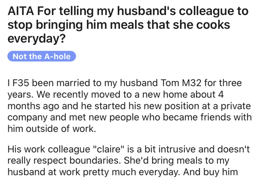This screenshot has width=262, height=179.
Task: Click the "Not the A-hole" flair badge
Action: coord(42,56)
